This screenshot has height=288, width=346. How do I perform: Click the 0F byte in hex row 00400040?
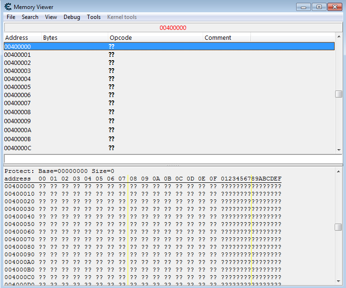[x=213, y=216]
